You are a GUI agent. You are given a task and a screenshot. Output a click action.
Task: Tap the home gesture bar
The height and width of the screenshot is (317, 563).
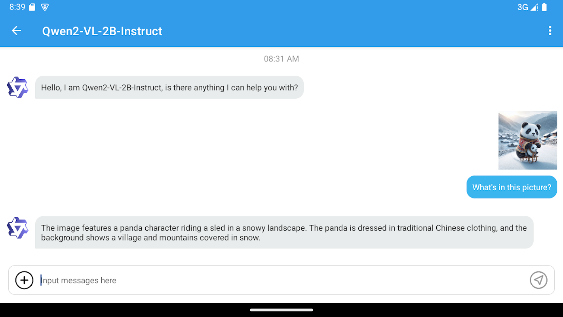pyautogui.click(x=281, y=310)
